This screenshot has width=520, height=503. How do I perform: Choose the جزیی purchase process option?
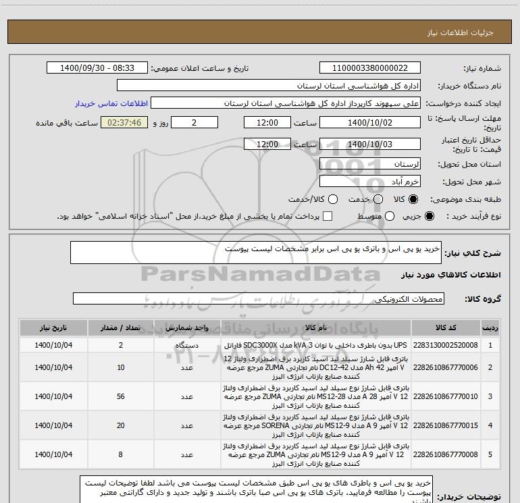coord(430,216)
